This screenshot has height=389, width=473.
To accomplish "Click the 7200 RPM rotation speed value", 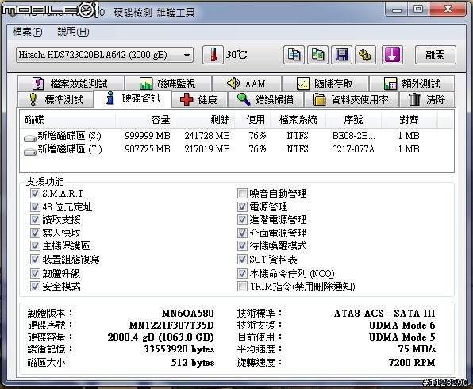I will [x=412, y=362].
